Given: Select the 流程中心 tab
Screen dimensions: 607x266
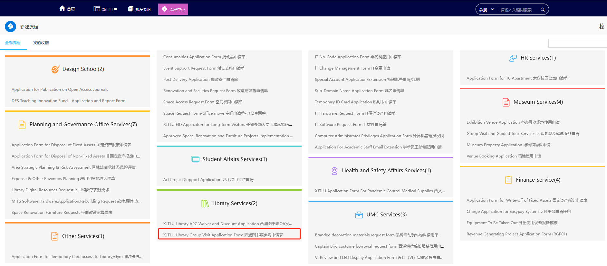Looking at the screenshot, I should click(x=173, y=9).
